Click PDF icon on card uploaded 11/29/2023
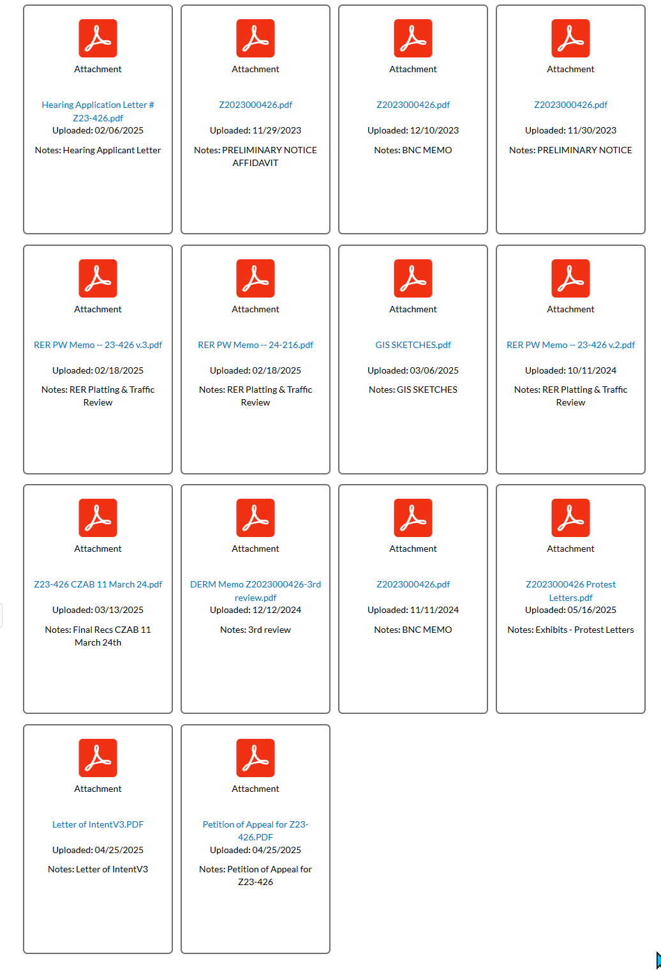This screenshot has height=970, width=661. [x=255, y=38]
